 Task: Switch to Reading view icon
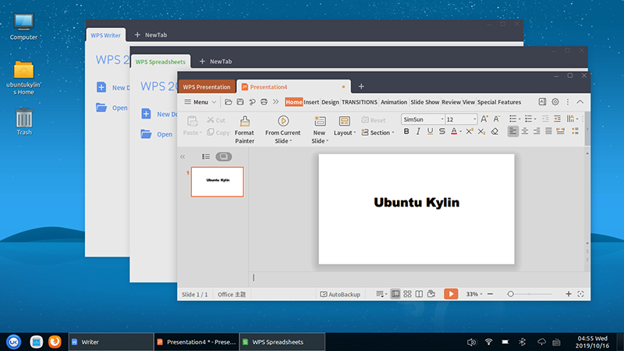click(419, 294)
